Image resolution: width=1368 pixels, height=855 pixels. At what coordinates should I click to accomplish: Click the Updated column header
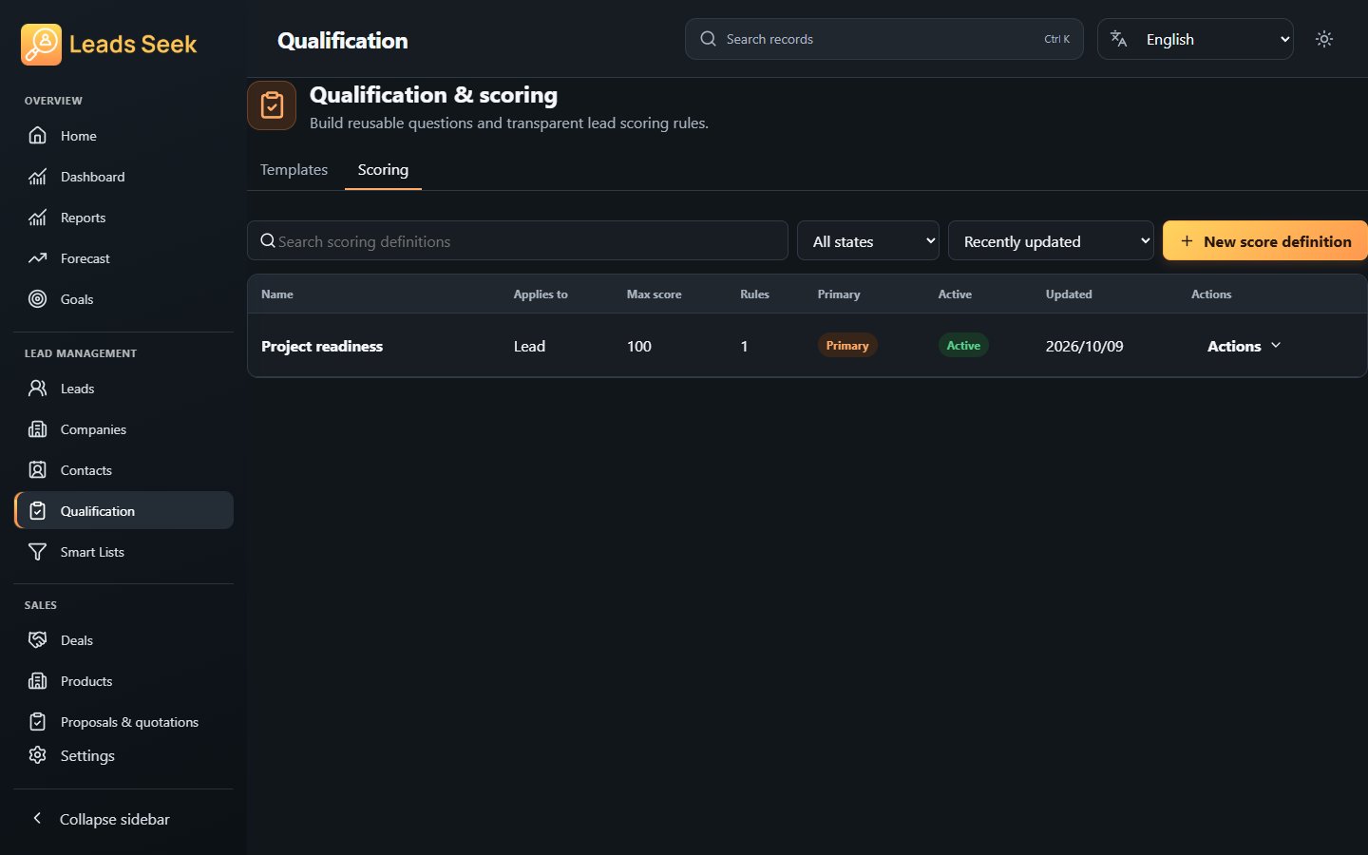[1069, 294]
